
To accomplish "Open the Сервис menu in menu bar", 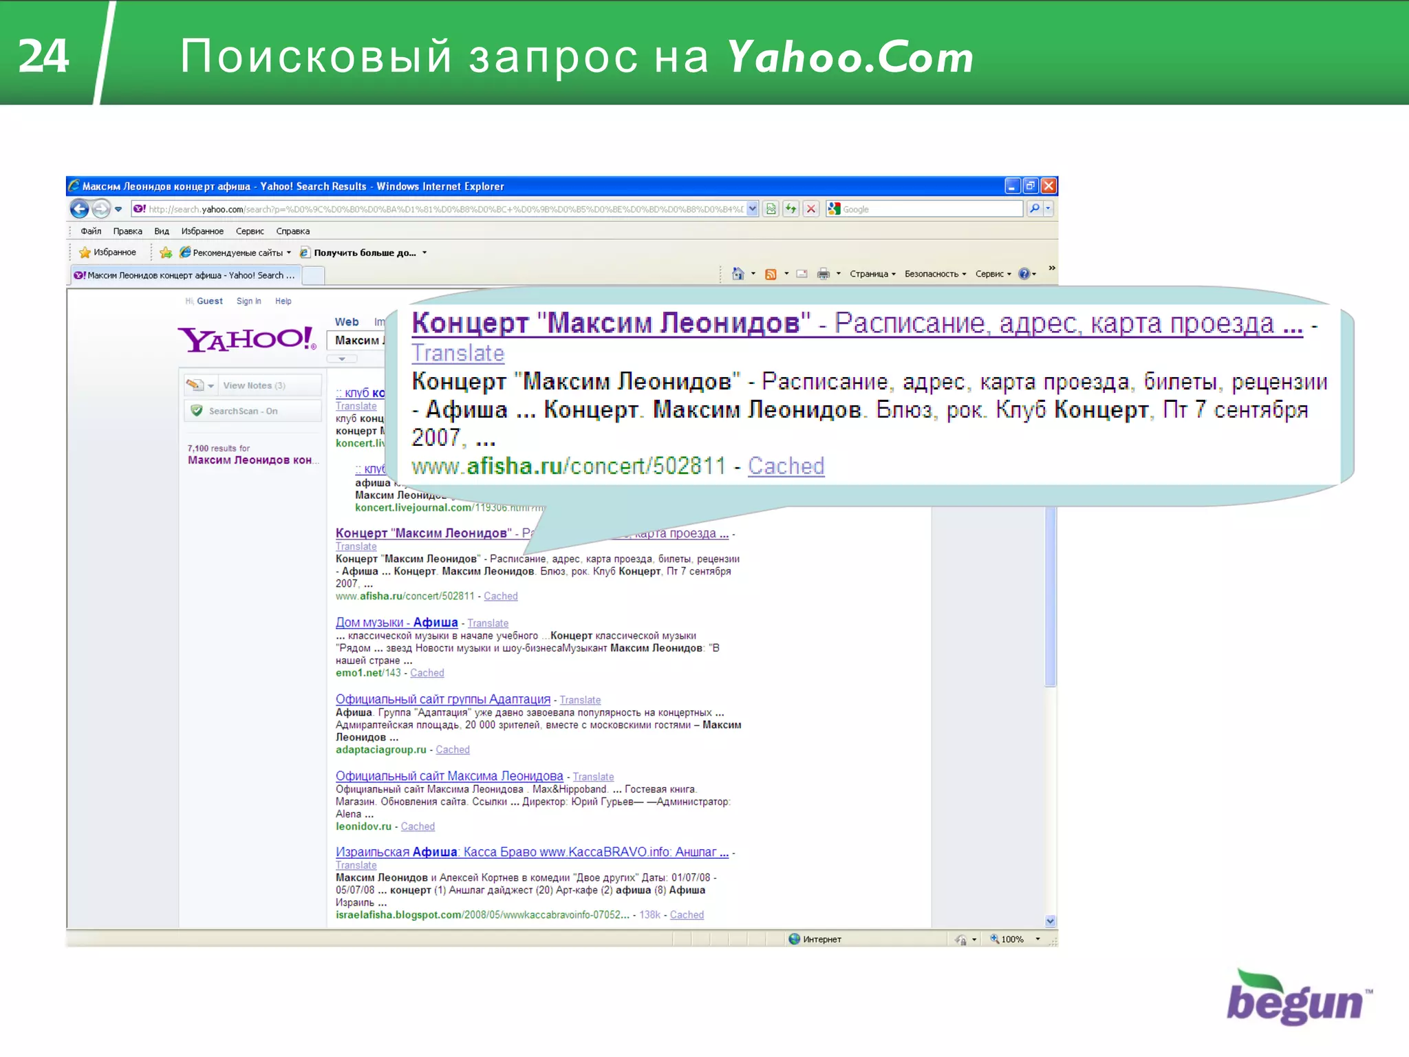I will click(250, 231).
